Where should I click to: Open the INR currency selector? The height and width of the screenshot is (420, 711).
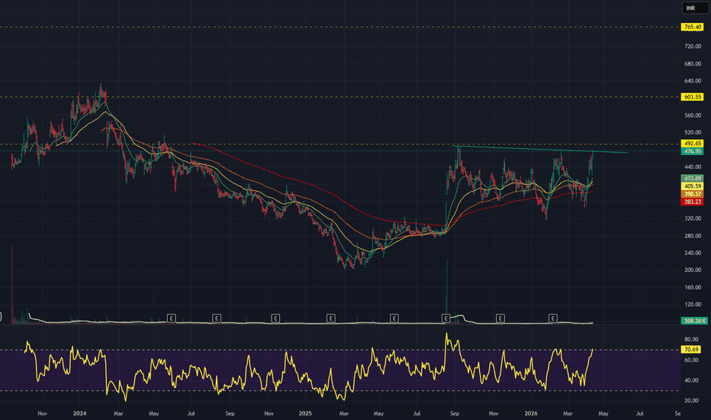[692, 8]
